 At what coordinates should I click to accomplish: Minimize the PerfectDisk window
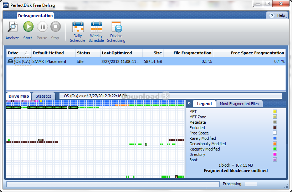pos(258,4)
